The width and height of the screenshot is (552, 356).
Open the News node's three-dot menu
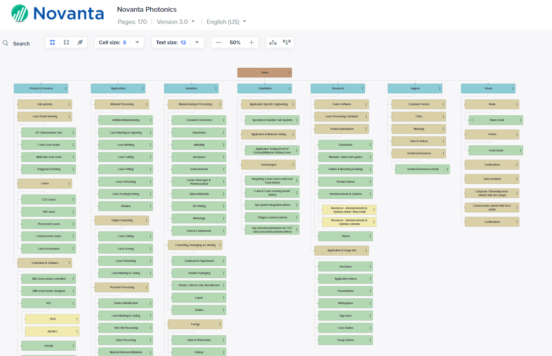[x=517, y=104]
